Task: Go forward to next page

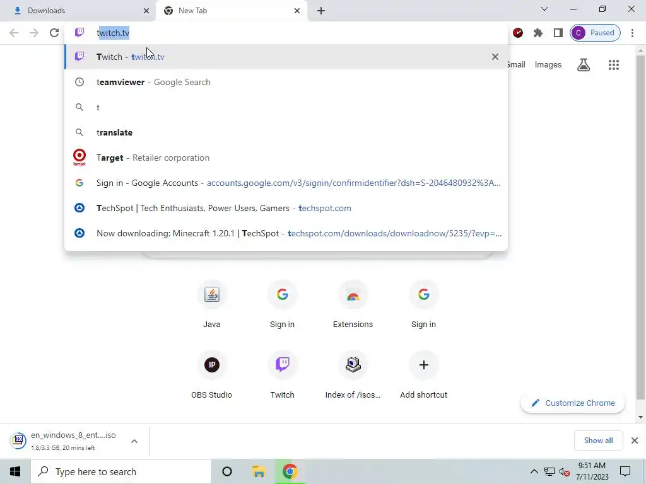Action: point(34,33)
